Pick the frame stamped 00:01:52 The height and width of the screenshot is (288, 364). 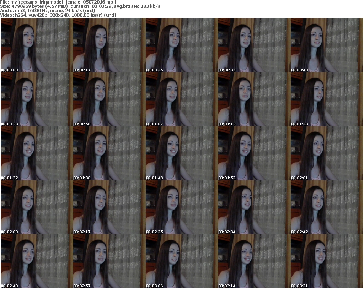(x=254, y=153)
